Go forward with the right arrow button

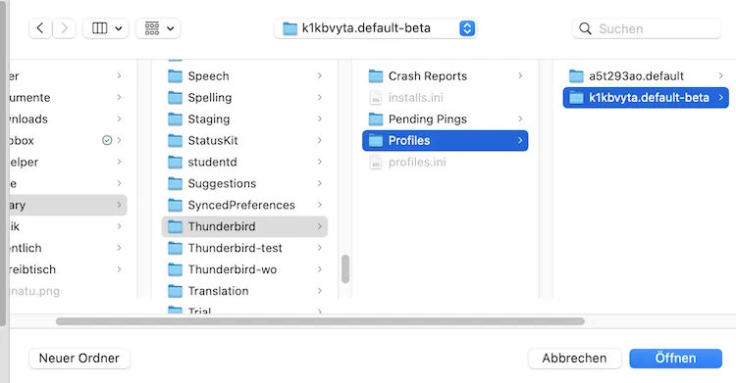65,28
